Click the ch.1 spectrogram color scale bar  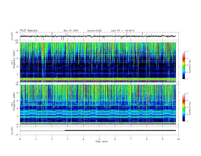pos(184,65)
